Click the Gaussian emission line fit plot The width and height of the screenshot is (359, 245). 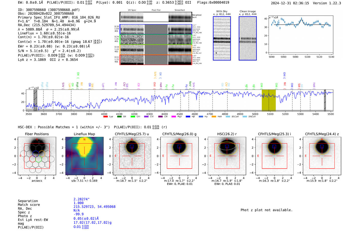pyautogui.click(x=301, y=35)
